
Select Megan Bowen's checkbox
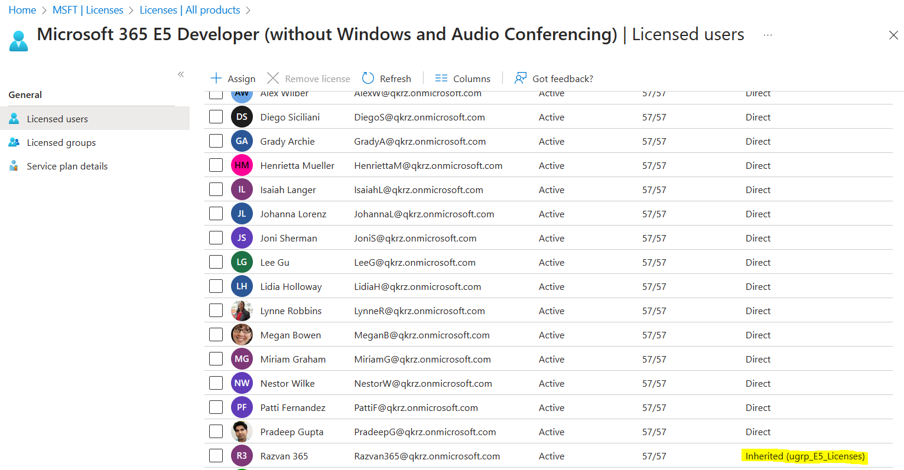pos(216,334)
